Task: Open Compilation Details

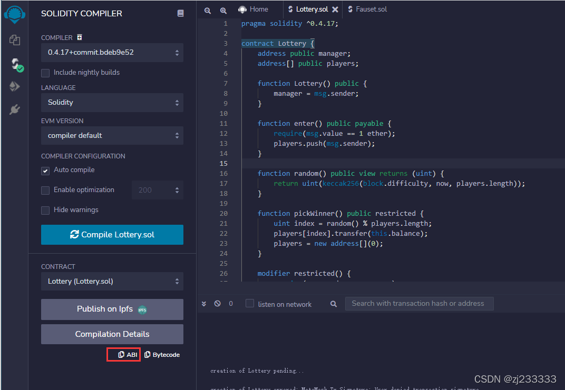Action: [112, 334]
